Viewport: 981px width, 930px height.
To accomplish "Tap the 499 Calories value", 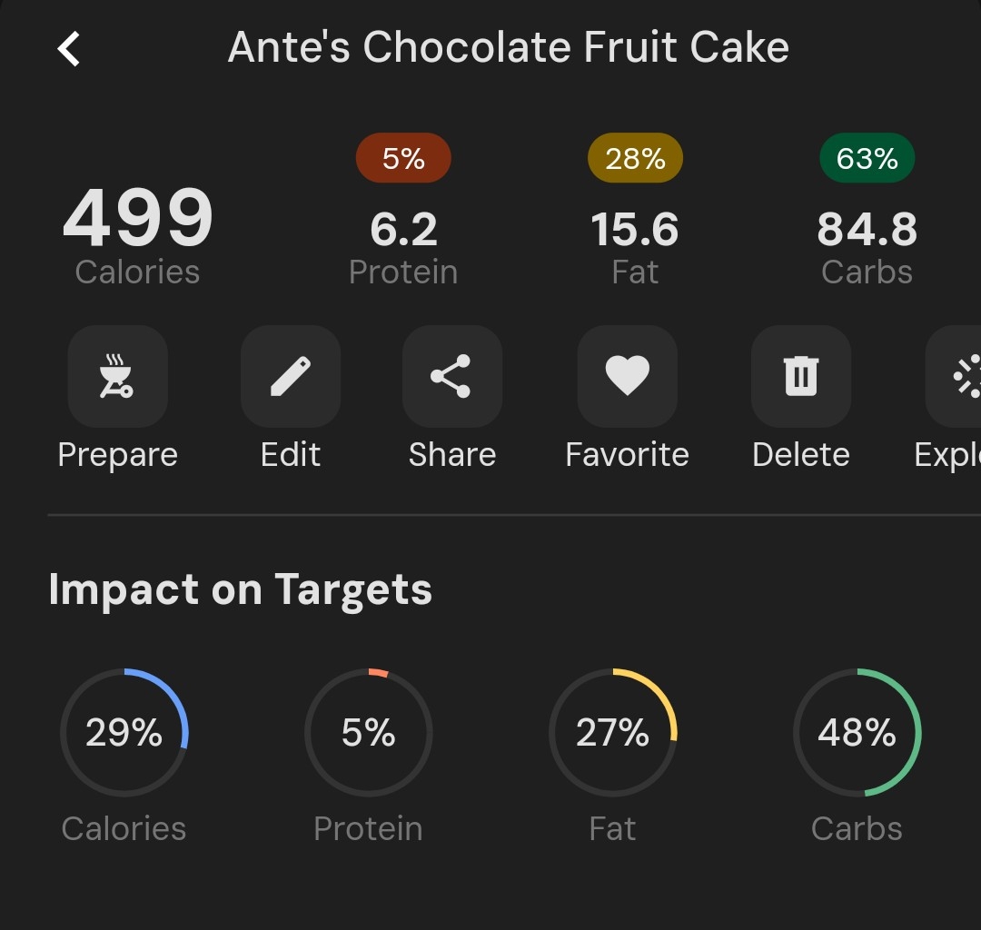I will [x=138, y=221].
